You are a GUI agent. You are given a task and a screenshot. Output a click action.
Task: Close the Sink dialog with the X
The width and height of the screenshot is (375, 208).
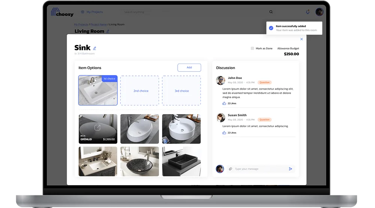[301, 39]
